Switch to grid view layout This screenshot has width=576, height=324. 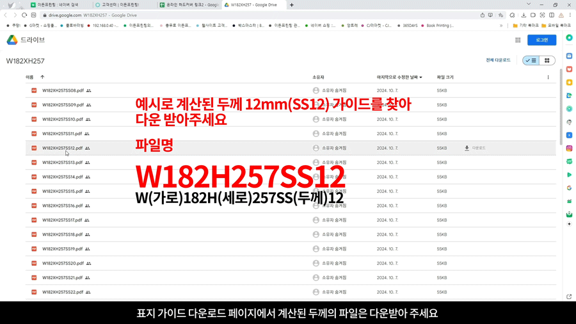coord(547,60)
